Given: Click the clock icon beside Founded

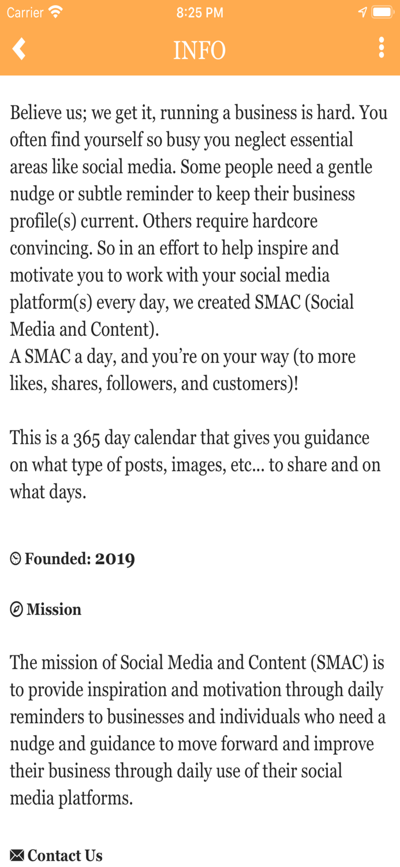Looking at the screenshot, I should coord(15,559).
